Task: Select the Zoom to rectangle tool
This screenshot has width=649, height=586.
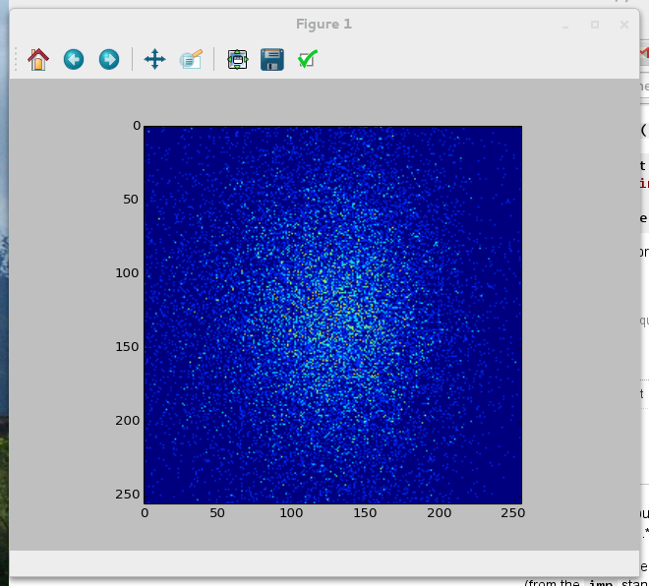Action: coord(191,60)
